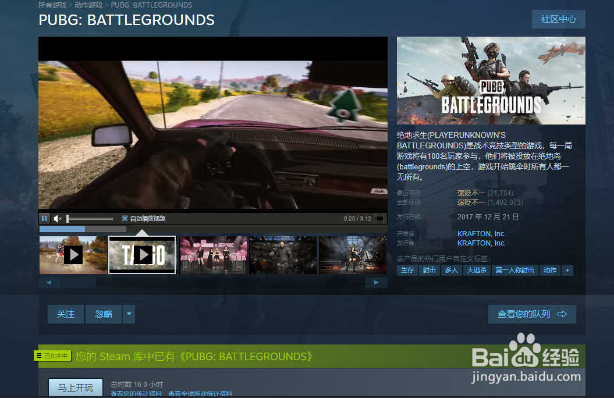Screen dimensions: 614x398
Task: Open 查看您的队列 queue button
Action: (532, 314)
